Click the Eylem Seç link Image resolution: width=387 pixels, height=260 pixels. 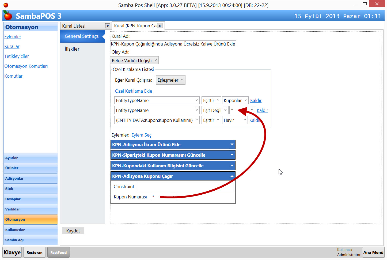coord(141,135)
